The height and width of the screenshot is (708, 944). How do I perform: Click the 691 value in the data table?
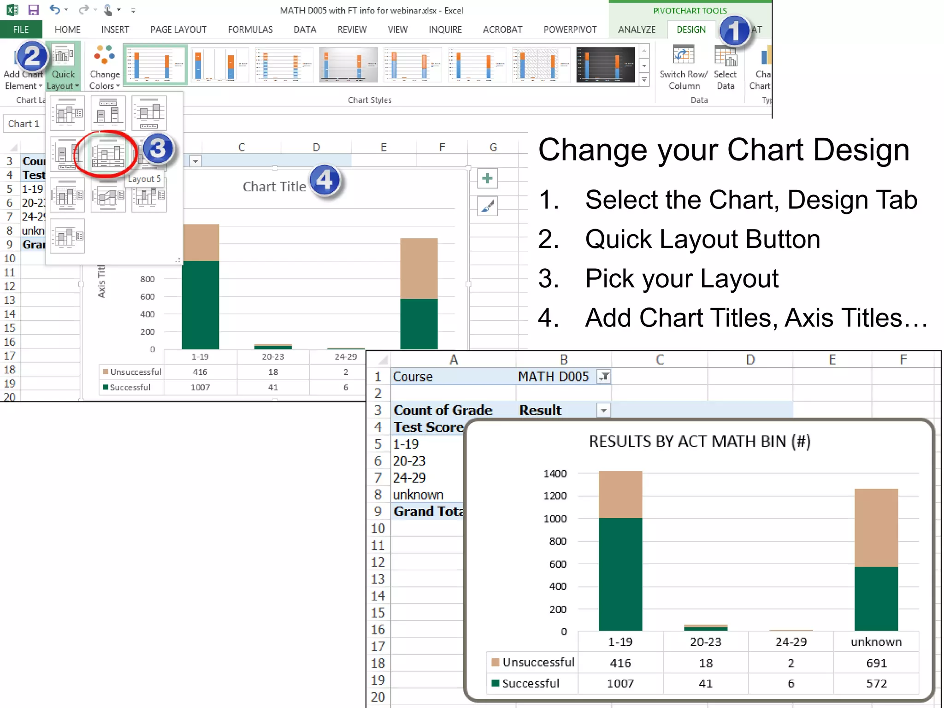tap(876, 663)
